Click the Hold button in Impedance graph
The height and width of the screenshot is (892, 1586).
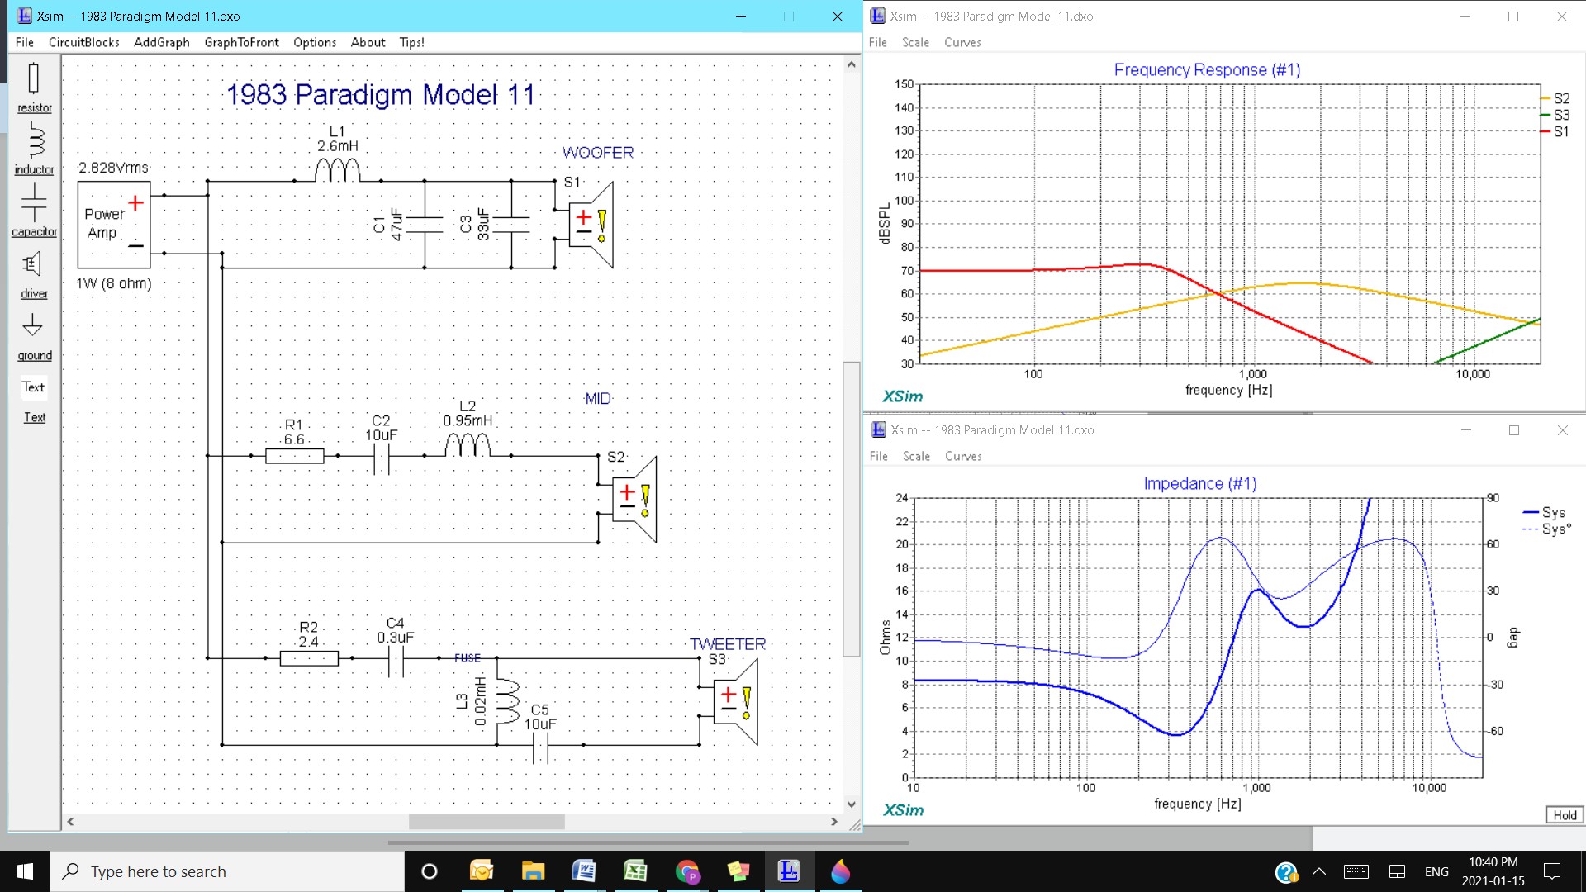pyautogui.click(x=1565, y=815)
